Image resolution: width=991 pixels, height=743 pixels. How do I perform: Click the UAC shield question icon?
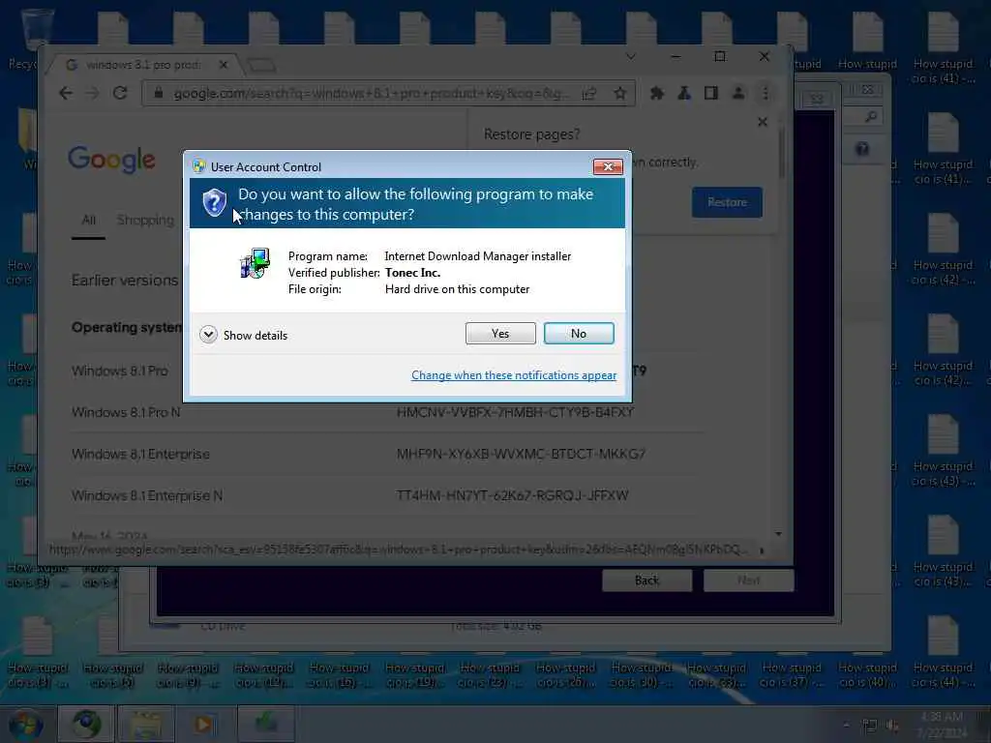[x=214, y=203]
